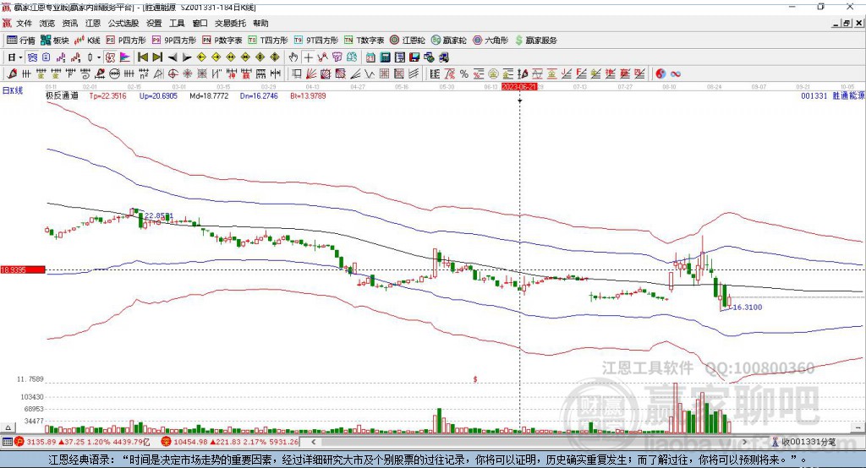
Task: Click the 日K线 chart label
Action: 13,90
